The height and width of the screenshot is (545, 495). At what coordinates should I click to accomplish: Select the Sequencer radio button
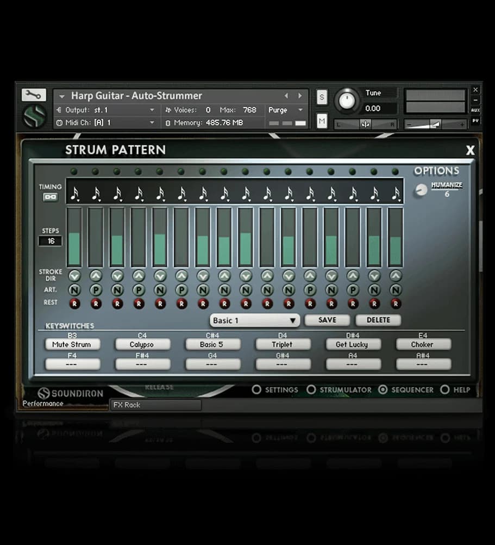[x=383, y=389]
